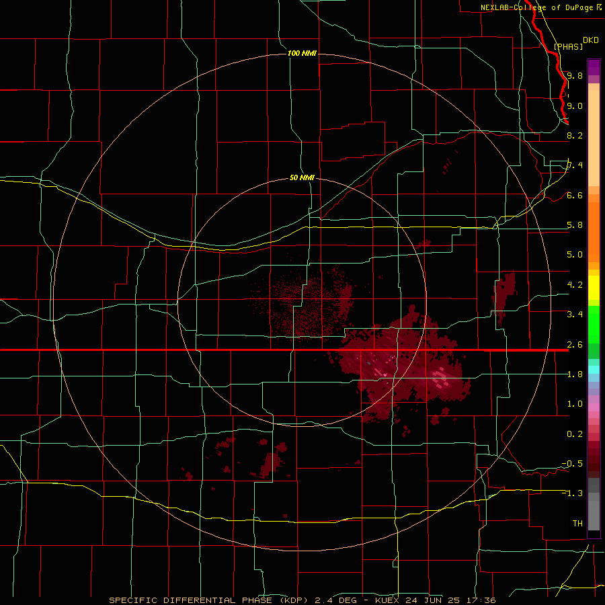The height and width of the screenshot is (605, 605).
Task: Click the 9.0 value on the color scale
Action: coord(575,106)
